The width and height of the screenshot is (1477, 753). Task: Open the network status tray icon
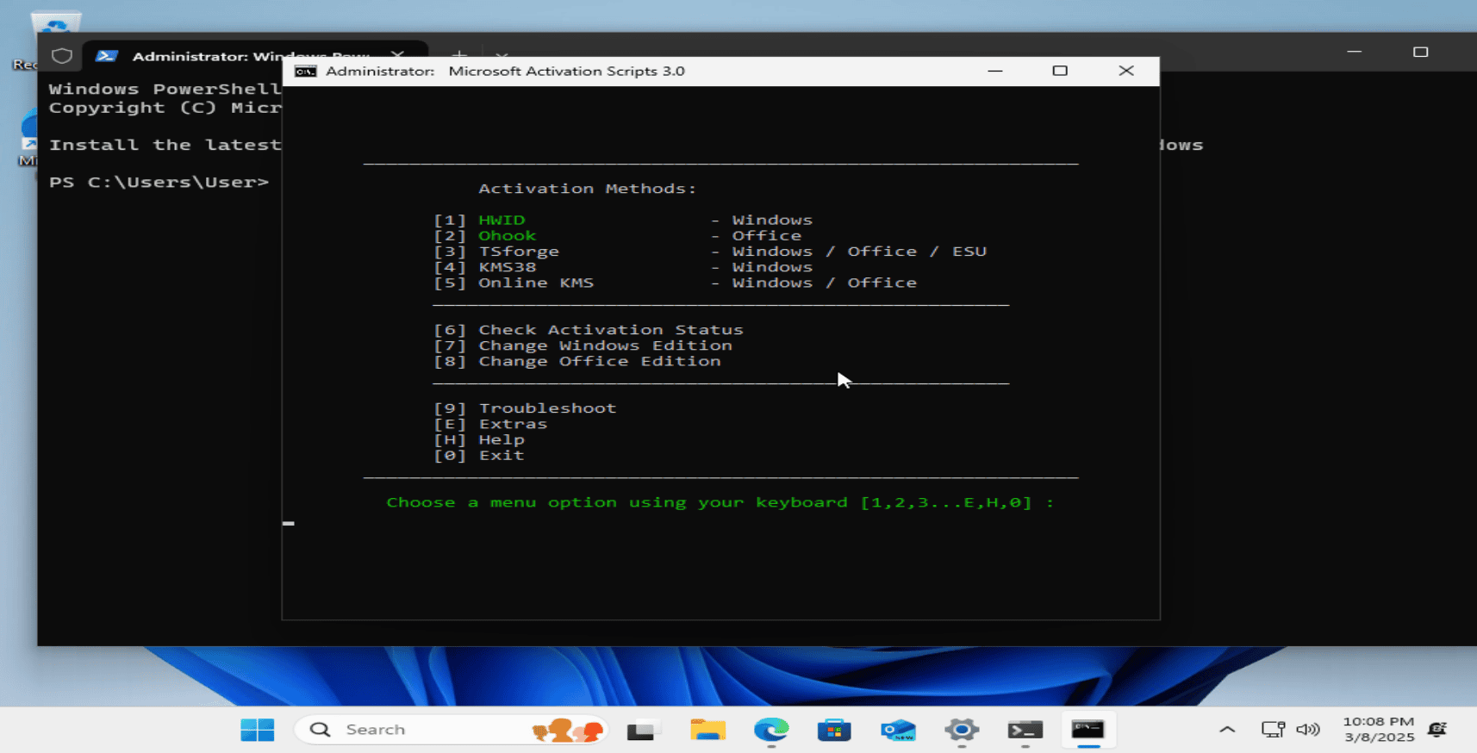(x=1272, y=730)
